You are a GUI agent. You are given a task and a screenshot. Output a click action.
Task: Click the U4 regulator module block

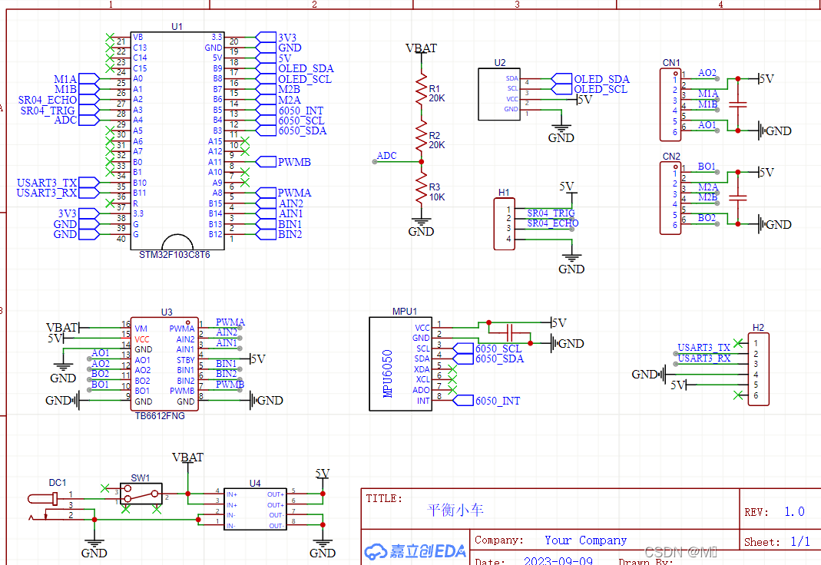[x=254, y=509]
